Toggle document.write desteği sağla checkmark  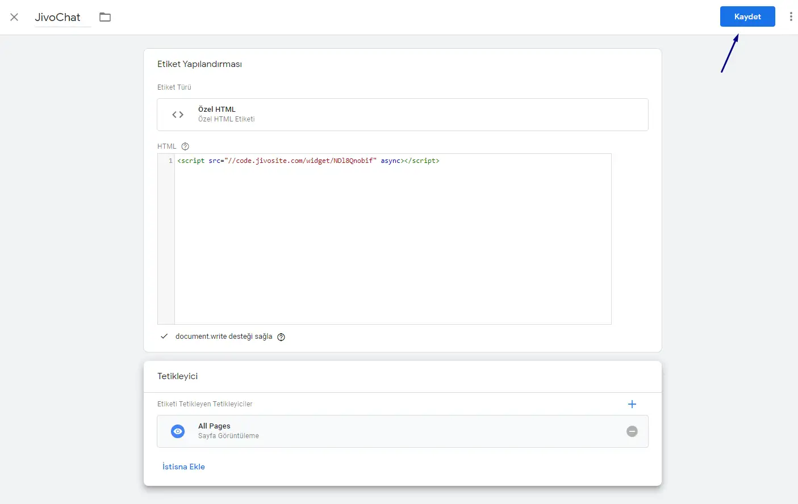click(x=164, y=337)
